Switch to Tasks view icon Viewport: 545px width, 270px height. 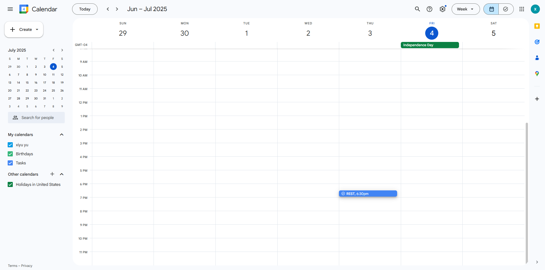[506, 9]
